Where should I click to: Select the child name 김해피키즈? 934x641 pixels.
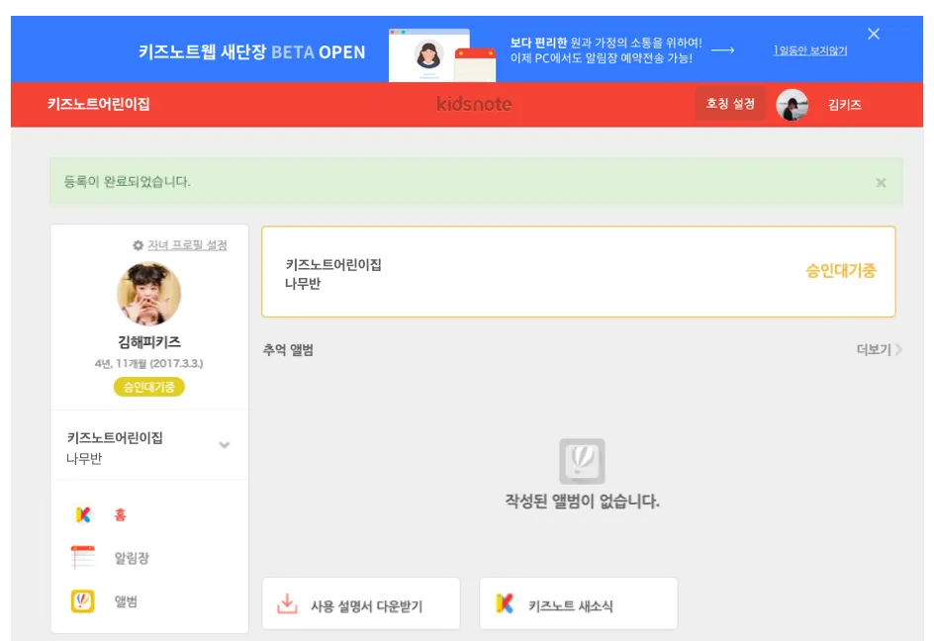(149, 342)
